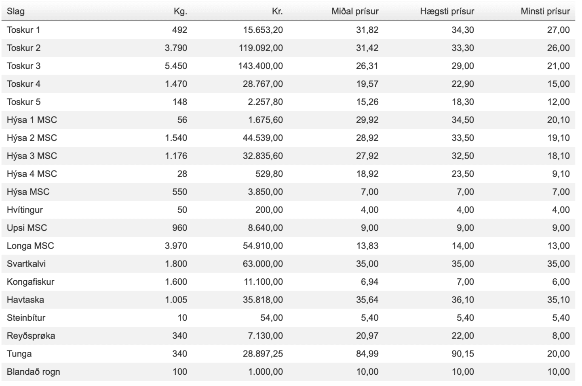Select the Kongafiskur row label

click(x=30, y=282)
